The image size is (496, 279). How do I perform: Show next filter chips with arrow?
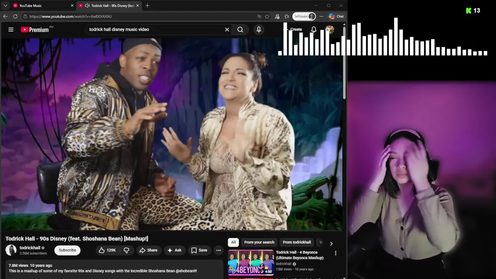pos(331,243)
